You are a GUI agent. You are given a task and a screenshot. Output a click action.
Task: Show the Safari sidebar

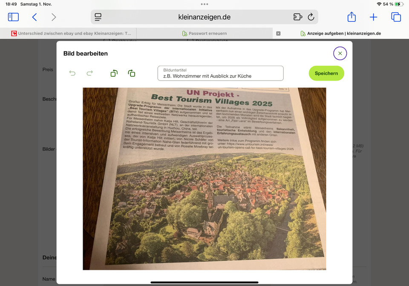[x=13, y=17]
